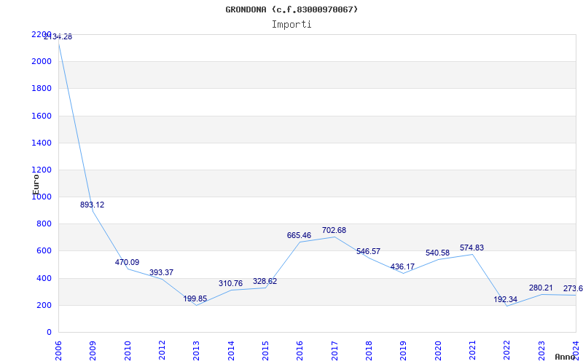Select year 2021 axis label

pyautogui.click(x=472, y=350)
